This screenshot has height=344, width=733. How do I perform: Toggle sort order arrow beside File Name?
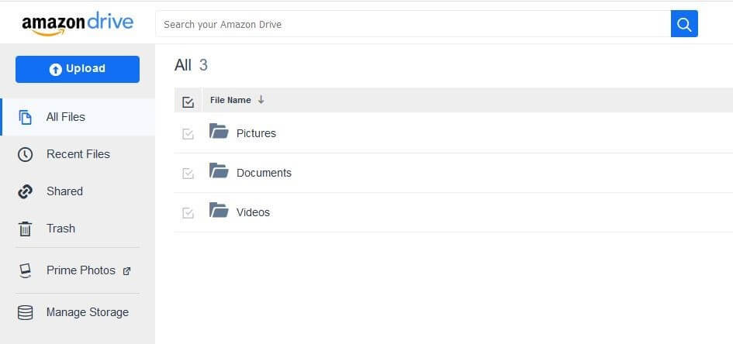point(261,99)
